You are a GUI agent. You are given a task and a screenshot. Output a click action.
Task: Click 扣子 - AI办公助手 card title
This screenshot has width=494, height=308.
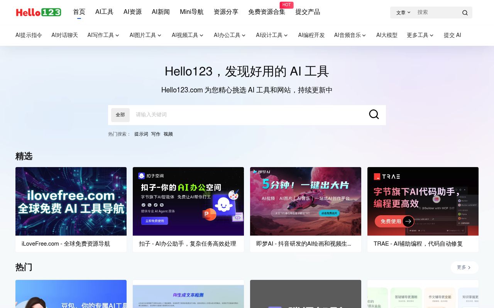click(x=188, y=244)
